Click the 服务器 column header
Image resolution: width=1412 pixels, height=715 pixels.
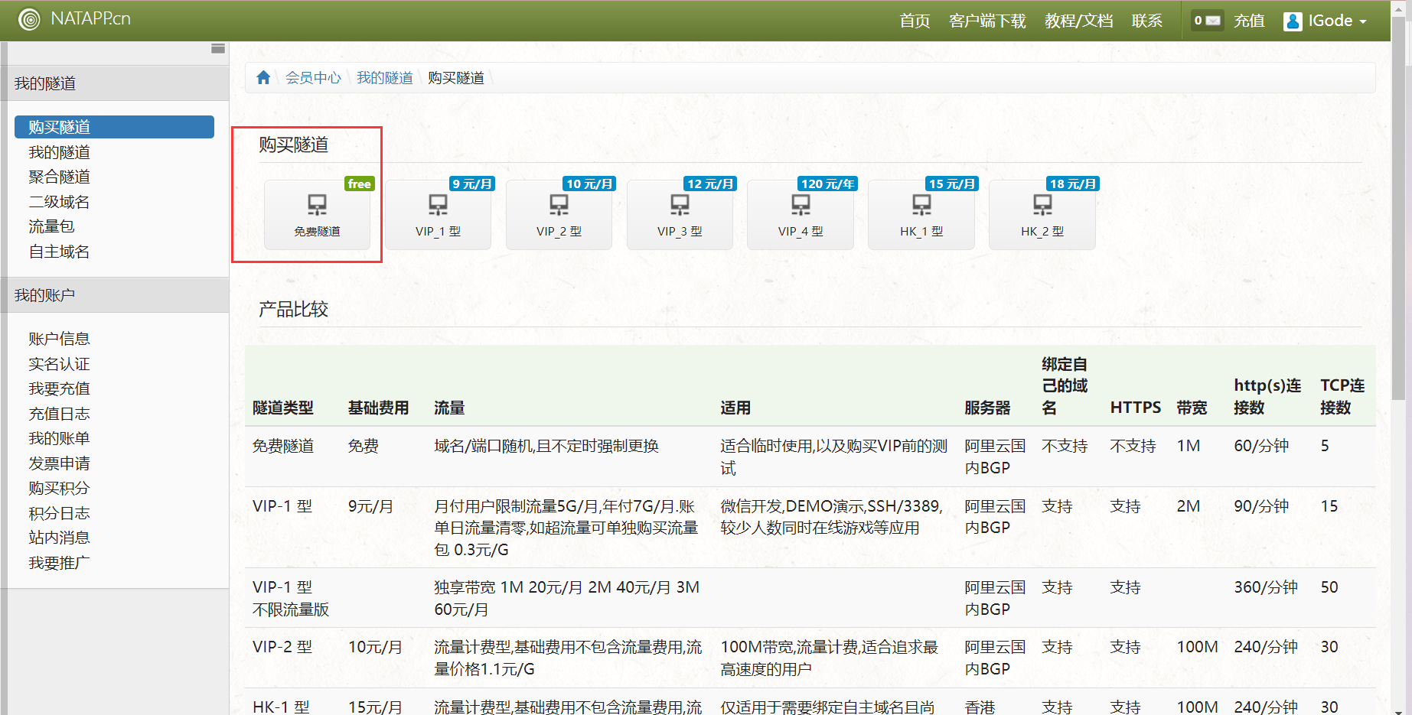(987, 408)
